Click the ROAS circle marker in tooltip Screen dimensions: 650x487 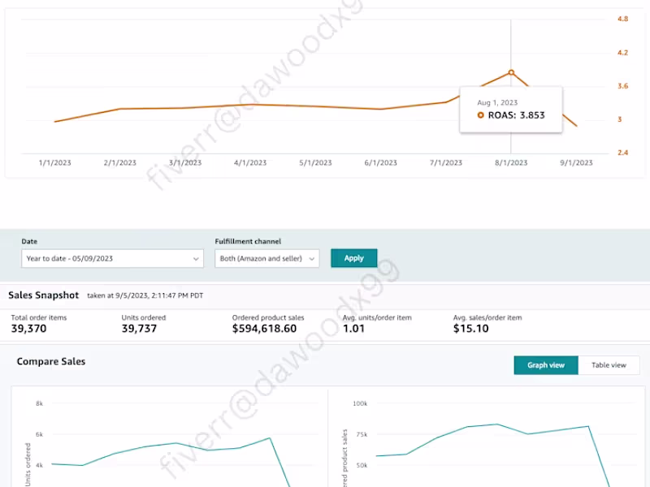point(480,115)
